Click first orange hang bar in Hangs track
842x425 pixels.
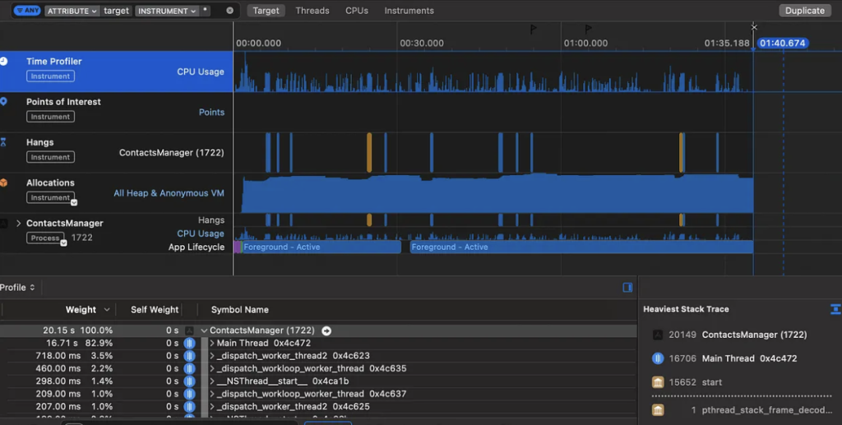tap(369, 152)
